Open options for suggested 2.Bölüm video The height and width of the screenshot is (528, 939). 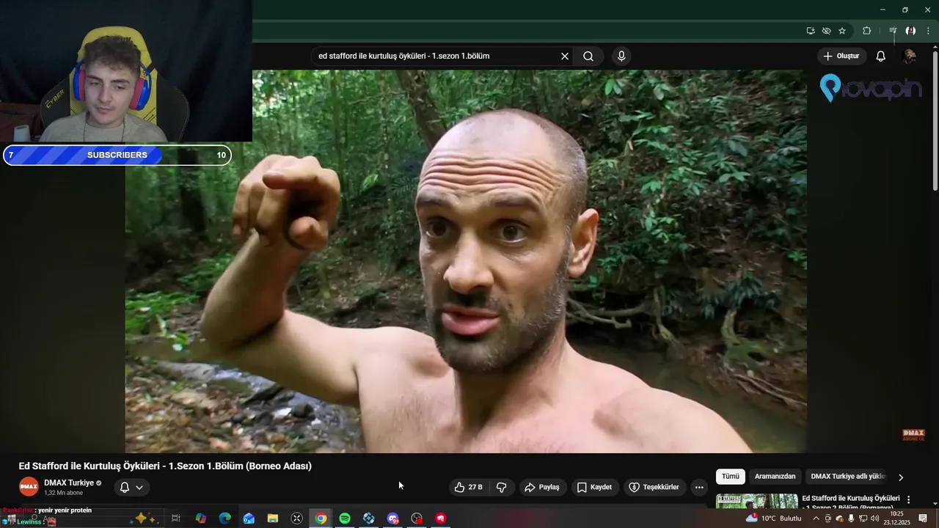909,499
